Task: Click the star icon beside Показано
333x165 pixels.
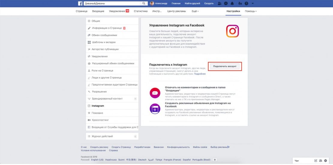Action: 89,113
